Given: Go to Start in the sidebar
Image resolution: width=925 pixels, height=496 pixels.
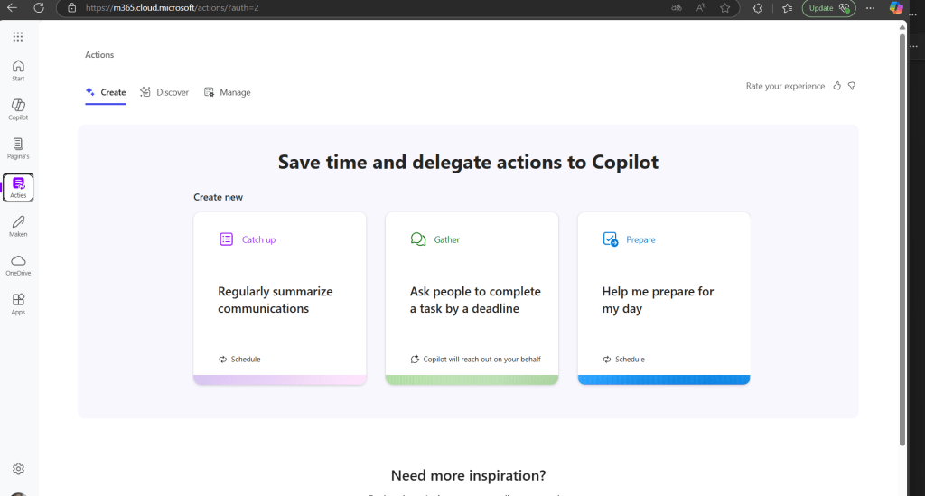Looking at the screenshot, I should 18,70.
